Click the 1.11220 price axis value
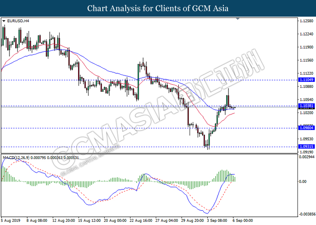Image resolution: width=316 pixels, height=225 pixels. [x=307, y=73]
